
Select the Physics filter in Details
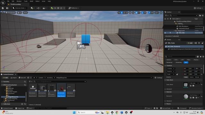coord(196,60)
